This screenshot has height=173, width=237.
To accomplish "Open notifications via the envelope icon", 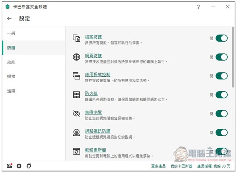I will (x=10, y=166).
